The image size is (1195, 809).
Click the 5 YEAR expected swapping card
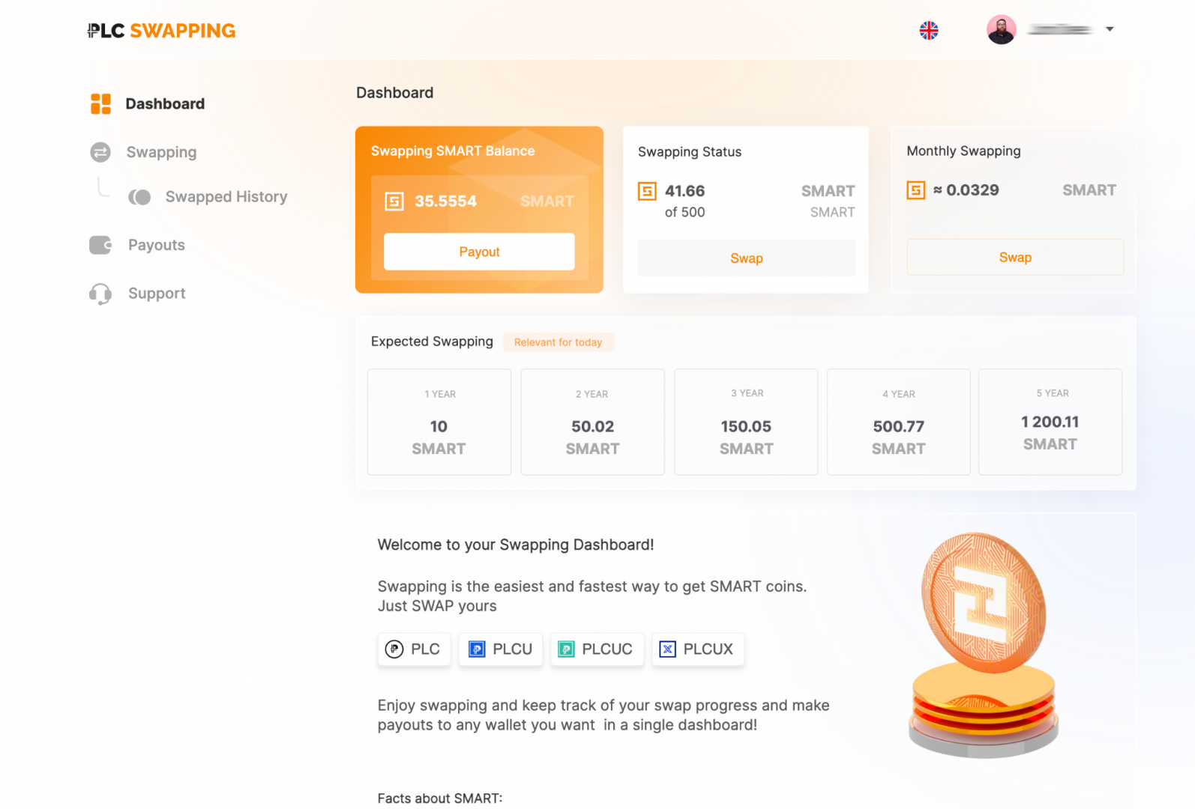click(1050, 422)
